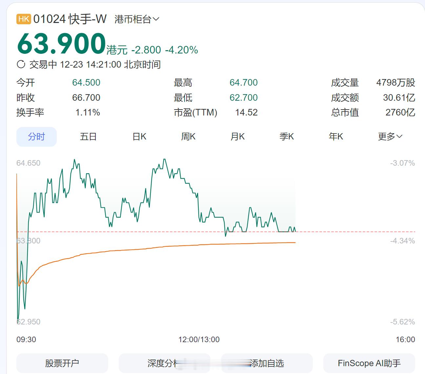Open the 周K weekly candlestick tab
425x374 pixels.
tap(188, 136)
